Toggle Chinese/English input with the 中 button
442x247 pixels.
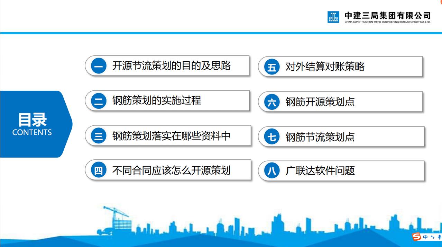click(x=425, y=237)
